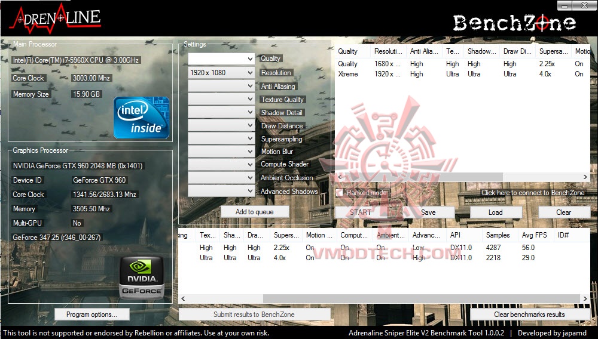
Task: Click Clear benchmarks results button
Action: (x=529, y=315)
